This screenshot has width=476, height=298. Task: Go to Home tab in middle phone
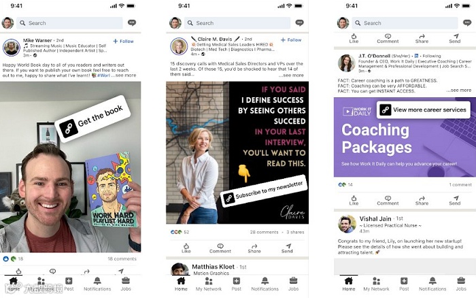click(181, 284)
